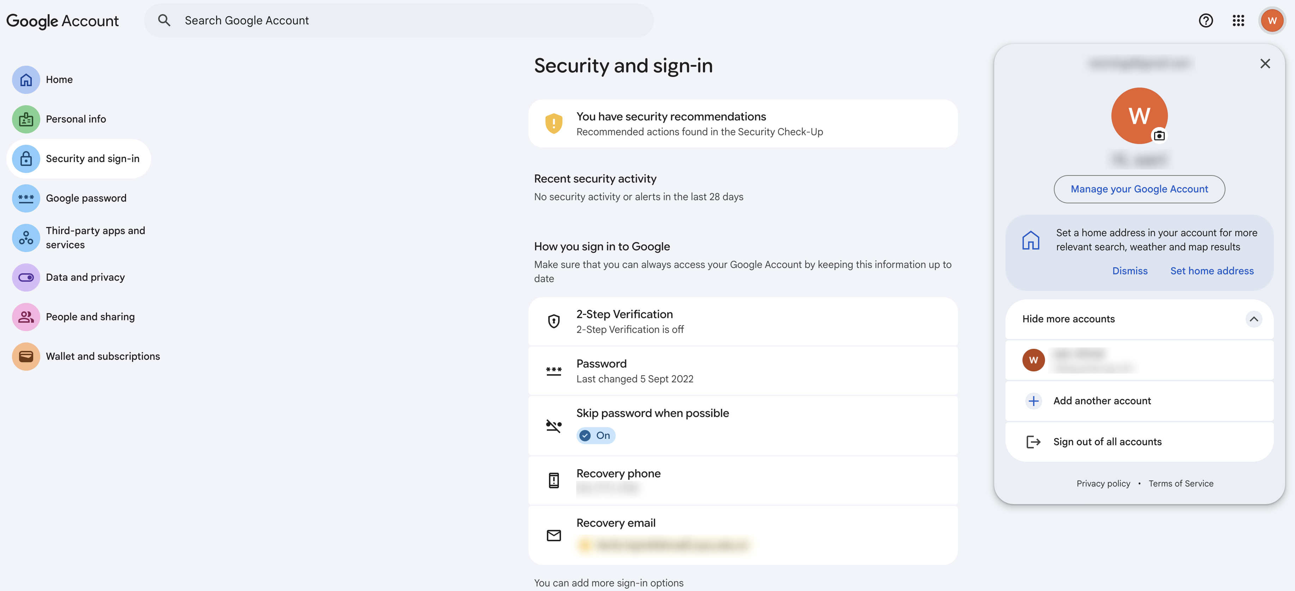Click the Third-party apps sidebar icon
Screen dimensions: 1295x591
point(26,238)
